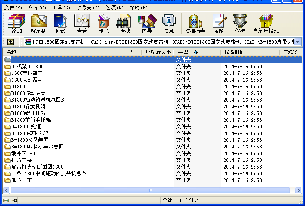Click the Scan Virus (扫描病毒) icon
Image resolution: width=305 pixels, height=206 pixels.
195,24
